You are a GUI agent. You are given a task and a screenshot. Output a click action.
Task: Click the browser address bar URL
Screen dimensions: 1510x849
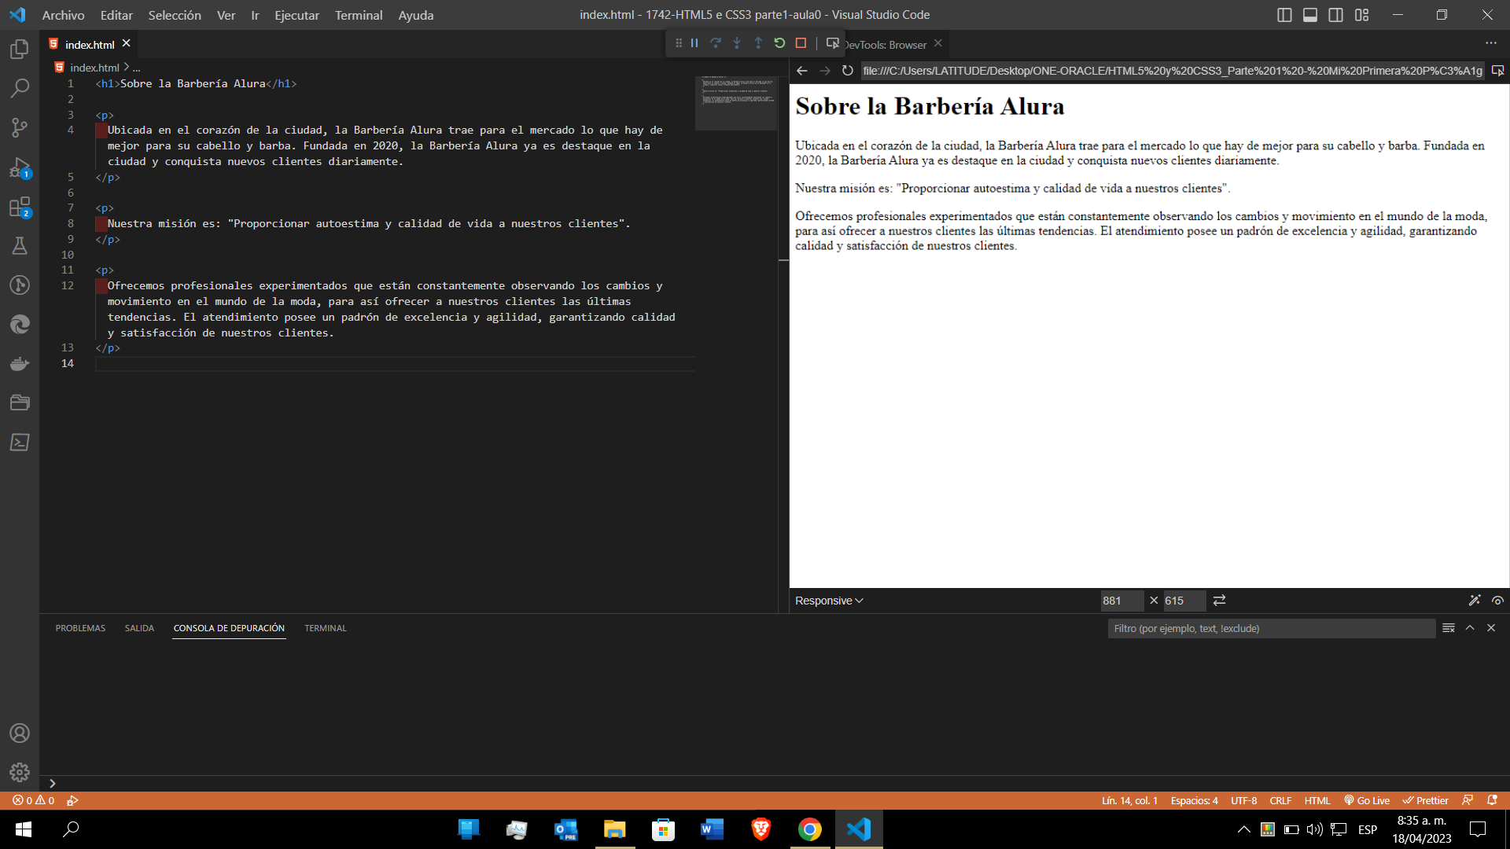pyautogui.click(x=1172, y=71)
